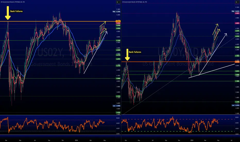Click the magenta 4.987% price label
This screenshot has width=240, height=142.
click(x=237, y=13)
